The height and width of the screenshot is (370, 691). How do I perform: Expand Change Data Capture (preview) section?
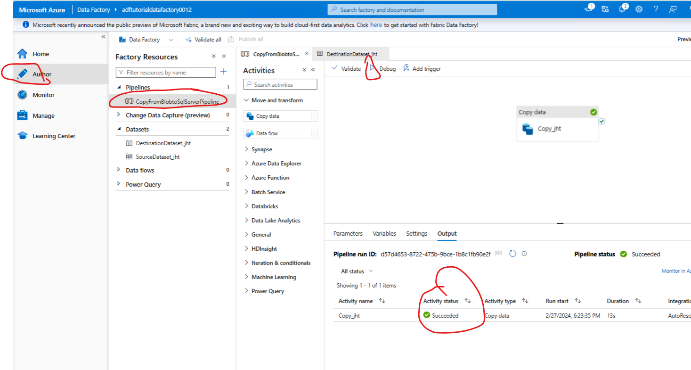click(119, 115)
